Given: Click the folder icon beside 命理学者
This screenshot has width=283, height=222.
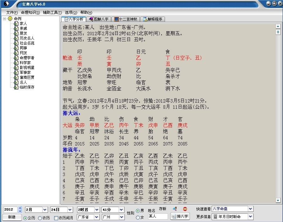Looking at the screenshot, I should pyautogui.click(x=16, y=58).
